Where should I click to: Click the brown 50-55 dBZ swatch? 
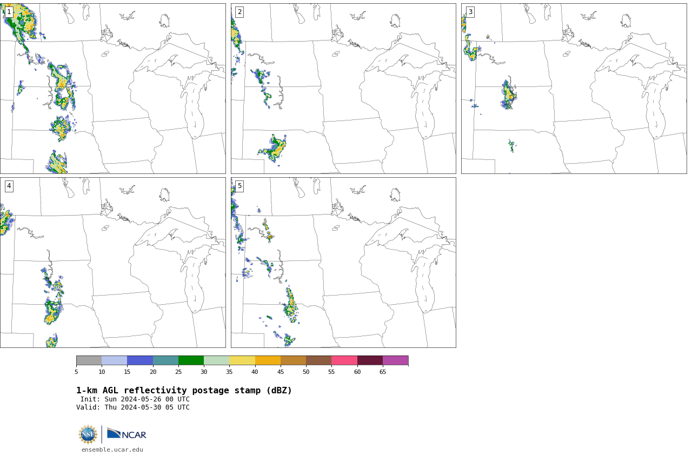coord(318,360)
